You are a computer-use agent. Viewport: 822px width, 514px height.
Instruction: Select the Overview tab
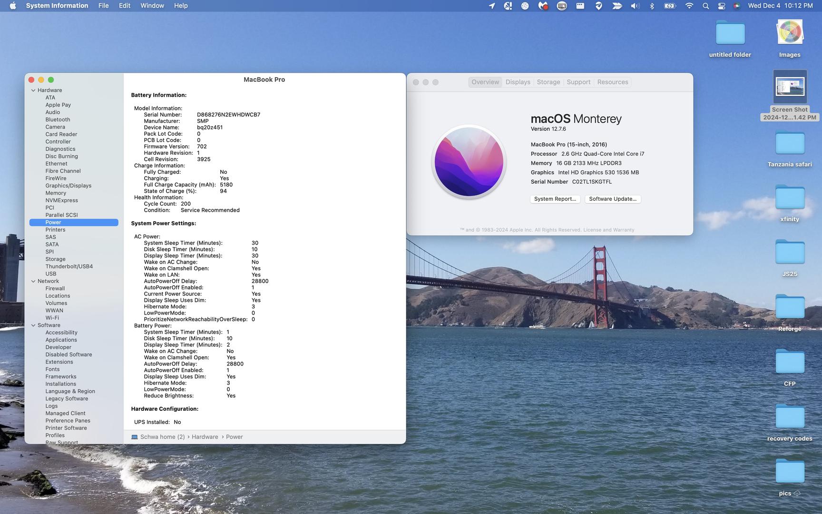pos(485,82)
